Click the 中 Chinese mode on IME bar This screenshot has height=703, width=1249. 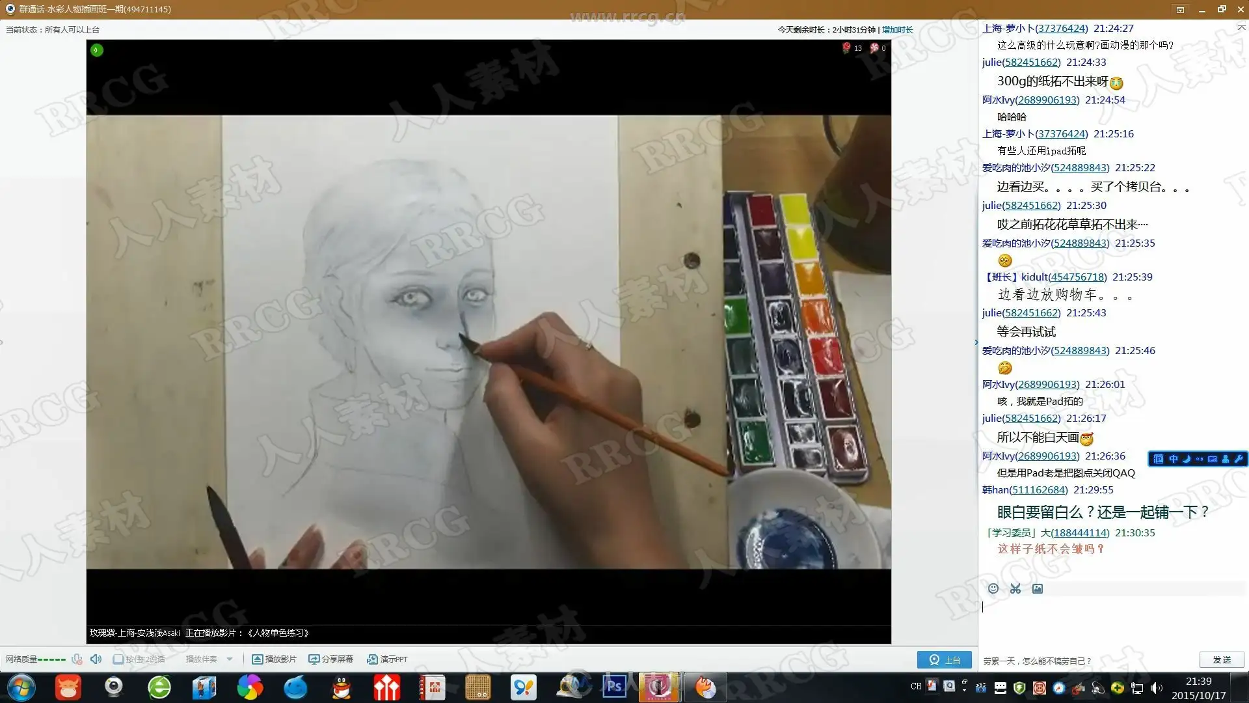(1173, 459)
